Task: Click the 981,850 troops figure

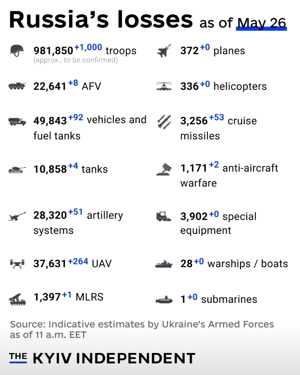Action: [53, 51]
